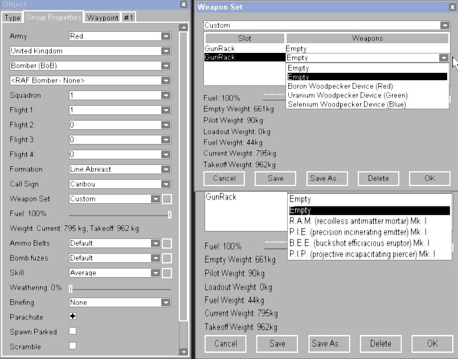458x359 pixels.
Task: Expand the RAF Bomber - None dropdown
Action: (90, 80)
